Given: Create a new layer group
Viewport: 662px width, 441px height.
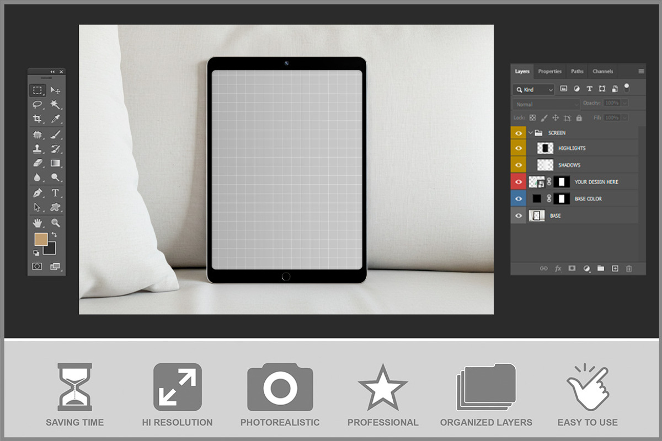Looking at the screenshot, I should point(601,268).
